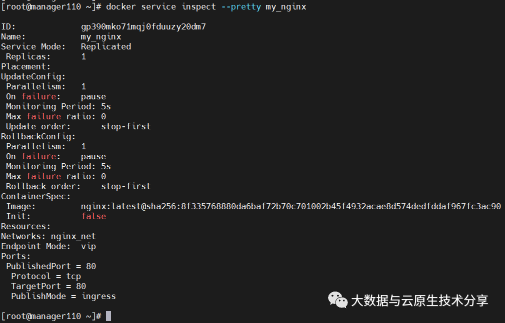Click the Update order stop-first value

(x=126, y=126)
